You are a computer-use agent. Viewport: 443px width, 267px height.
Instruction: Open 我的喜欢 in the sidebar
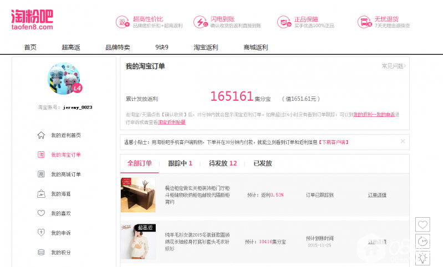click(x=60, y=213)
